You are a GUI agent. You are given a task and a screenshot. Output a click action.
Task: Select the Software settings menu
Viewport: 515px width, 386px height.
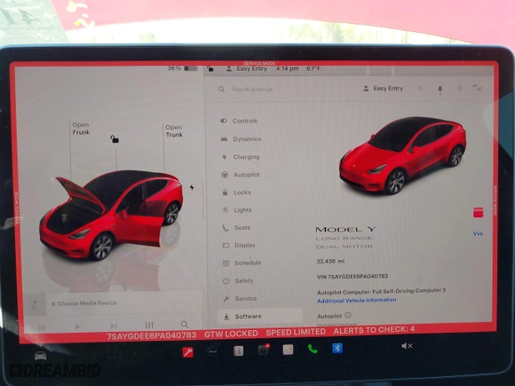(x=259, y=317)
